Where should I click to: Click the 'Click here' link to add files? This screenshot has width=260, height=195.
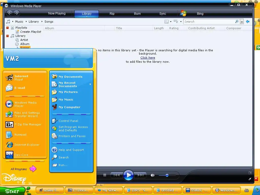148,58
